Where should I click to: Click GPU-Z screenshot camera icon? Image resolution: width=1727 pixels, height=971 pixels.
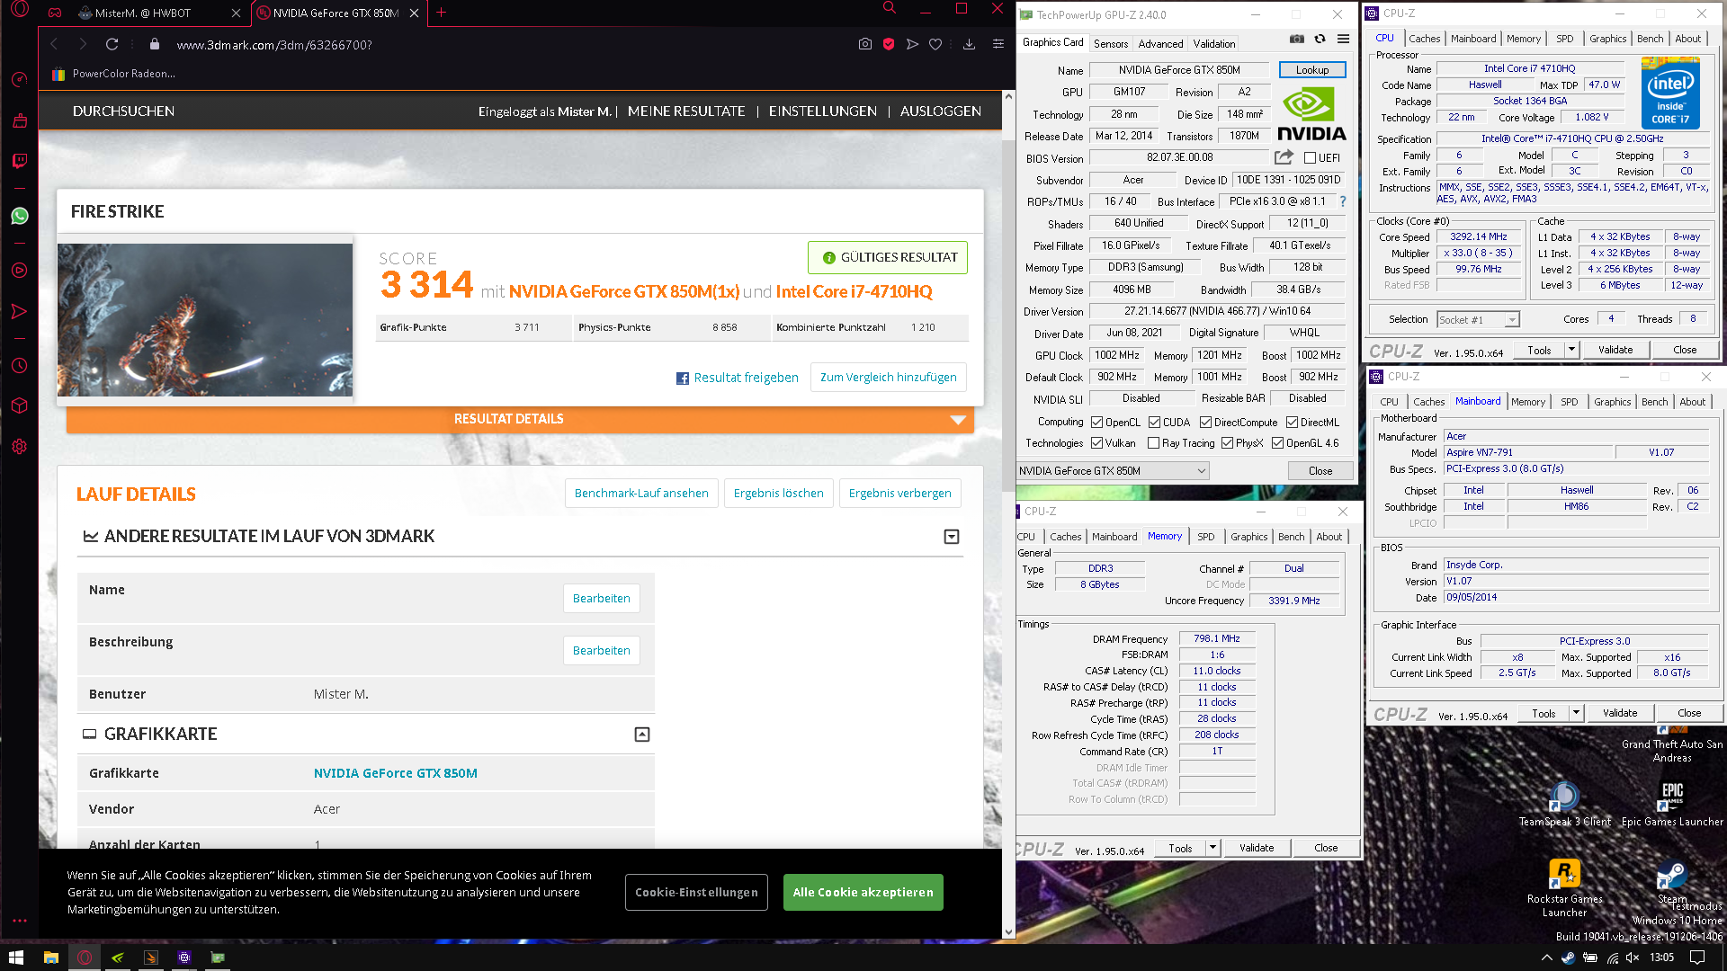pyautogui.click(x=1296, y=39)
